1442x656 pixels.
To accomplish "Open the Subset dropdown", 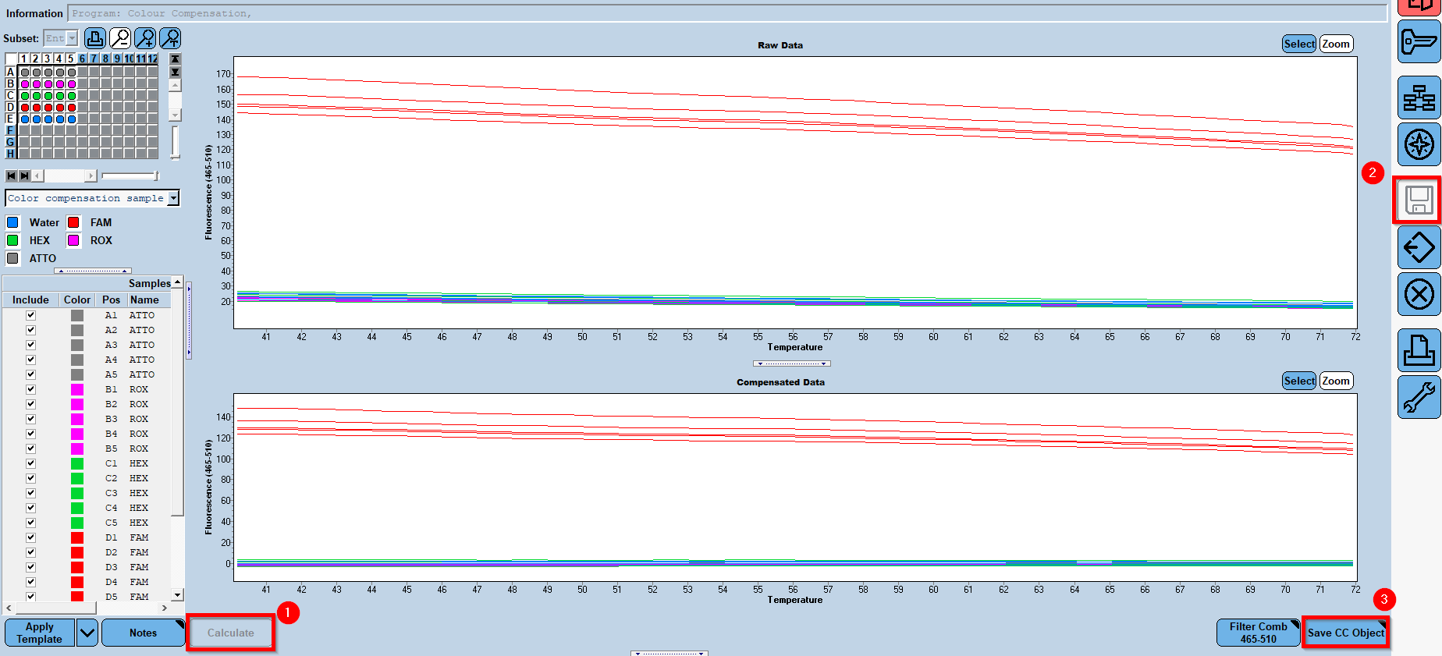I will [x=73, y=38].
